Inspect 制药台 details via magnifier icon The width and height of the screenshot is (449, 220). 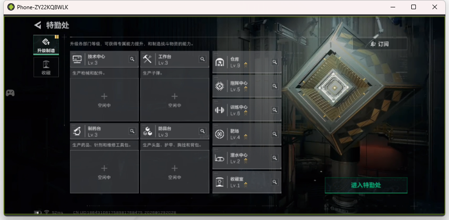pos(132,131)
